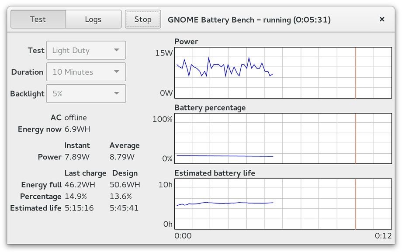Click the 100% axis label
The width and height of the screenshot is (402, 252).
click(162, 119)
